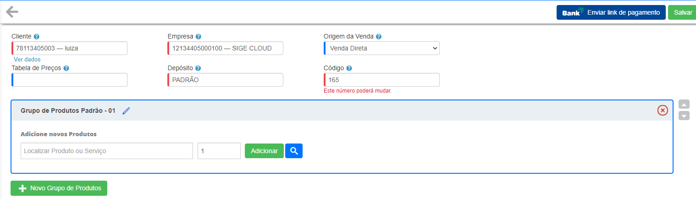The image size is (696, 199).
Task: Open help icon beside Depósito label
Action: tap(198, 68)
